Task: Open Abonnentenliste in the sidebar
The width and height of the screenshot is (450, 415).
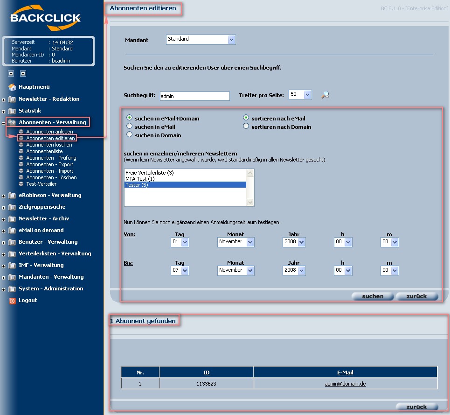Action: pos(44,151)
